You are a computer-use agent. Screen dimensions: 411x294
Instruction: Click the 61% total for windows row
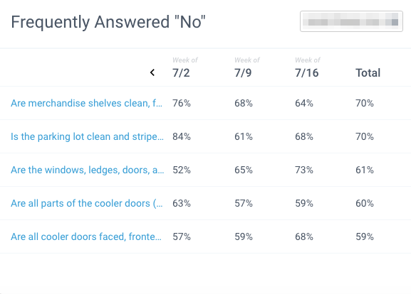click(365, 170)
